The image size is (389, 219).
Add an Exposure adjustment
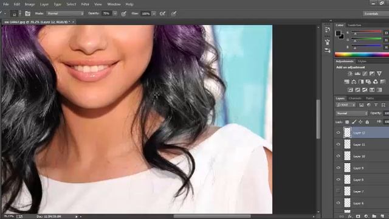[372, 74]
